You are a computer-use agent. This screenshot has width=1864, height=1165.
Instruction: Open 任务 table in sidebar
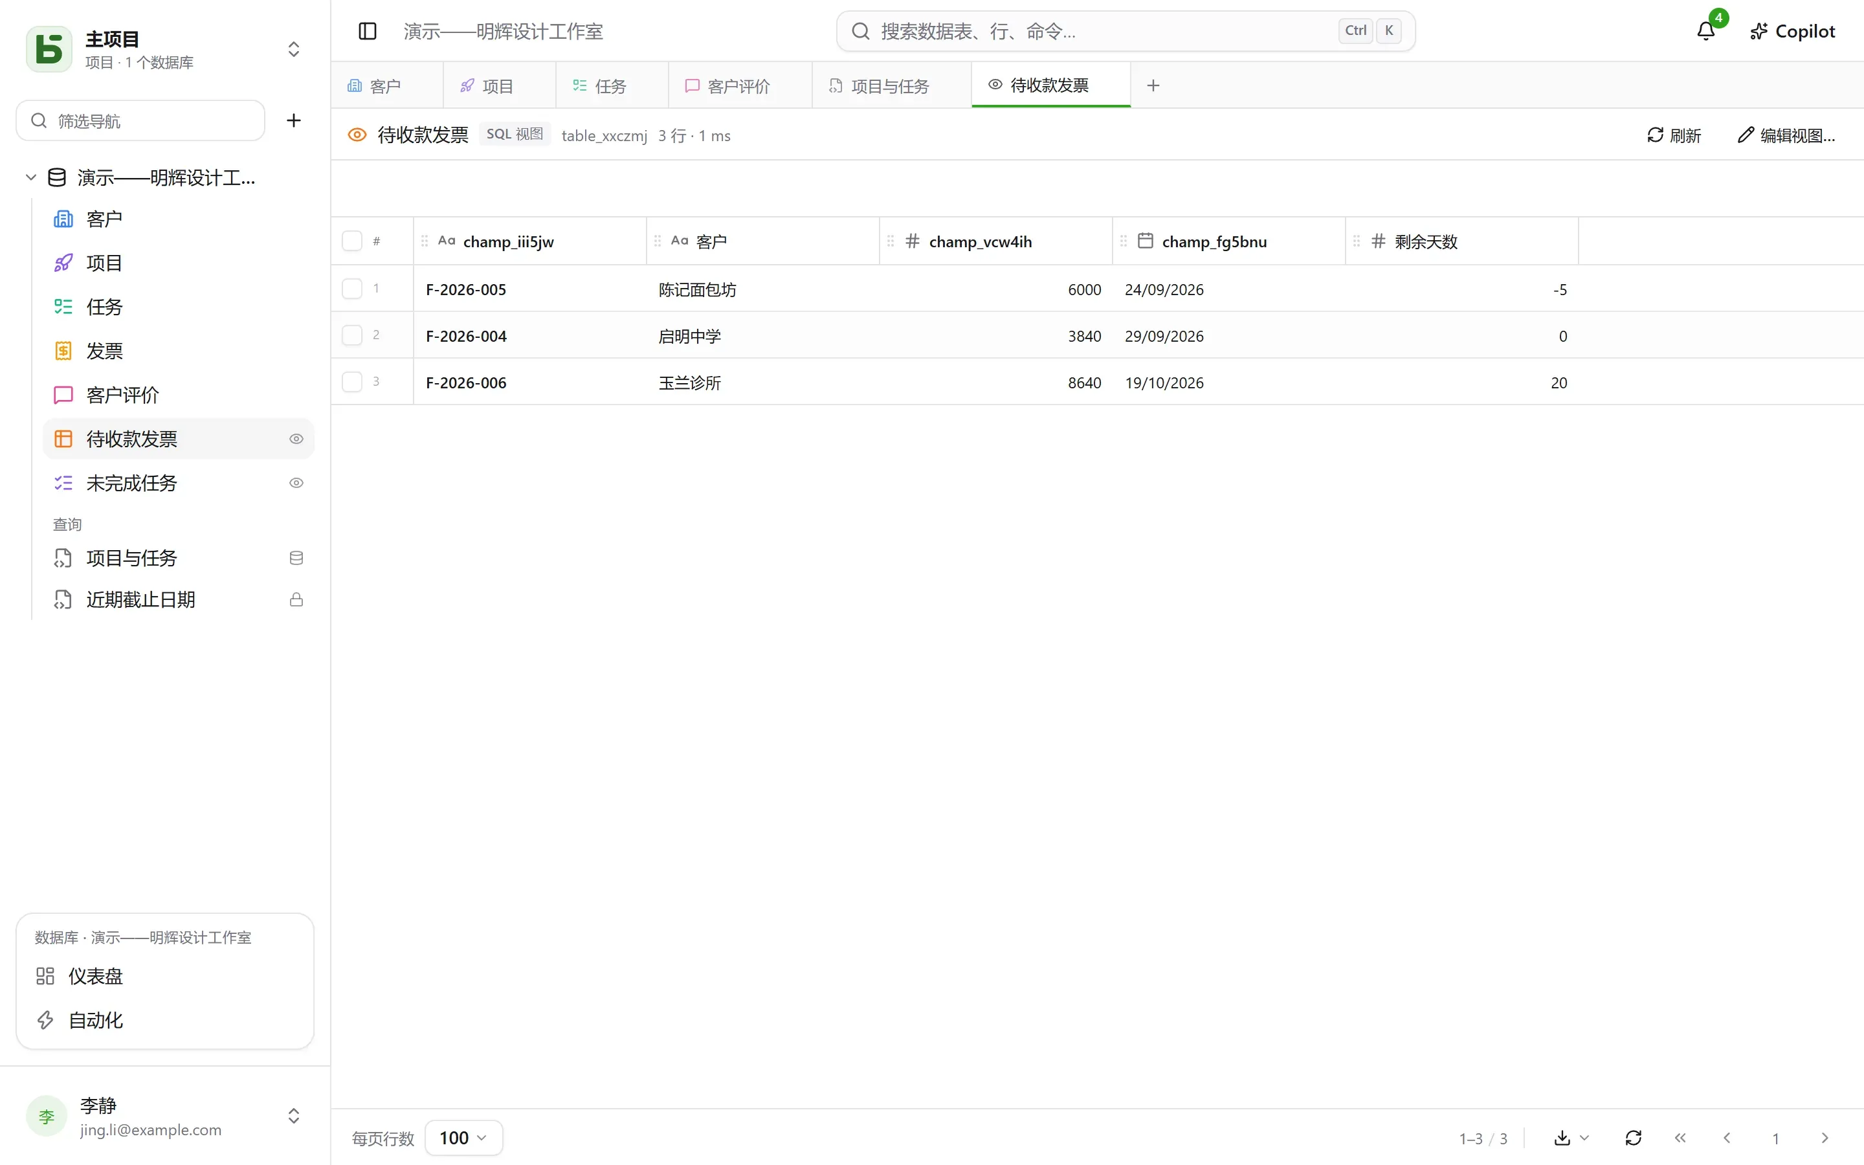coord(179,307)
